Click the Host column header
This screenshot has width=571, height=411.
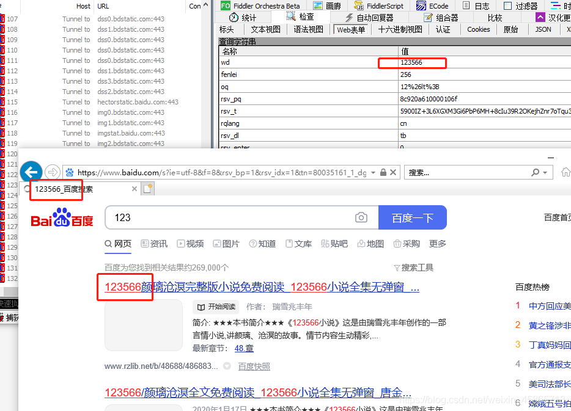click(x=83, y=6)
